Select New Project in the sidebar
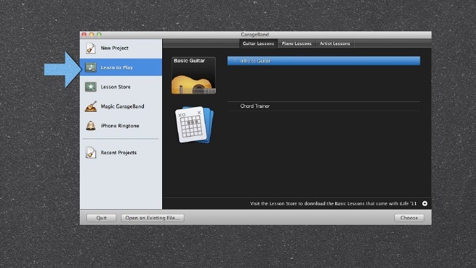 pyautogui.click(x=121, y=48)
